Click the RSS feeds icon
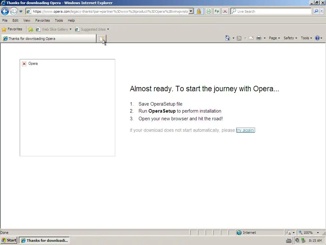Image resolution: width=326 pixels, height=245 pixels. pyautogui.click(x=239, y=38)
